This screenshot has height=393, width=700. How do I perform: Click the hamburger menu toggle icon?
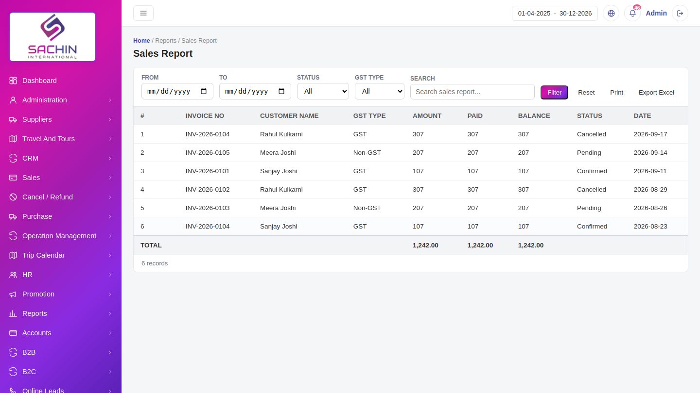tap(143, 13)
